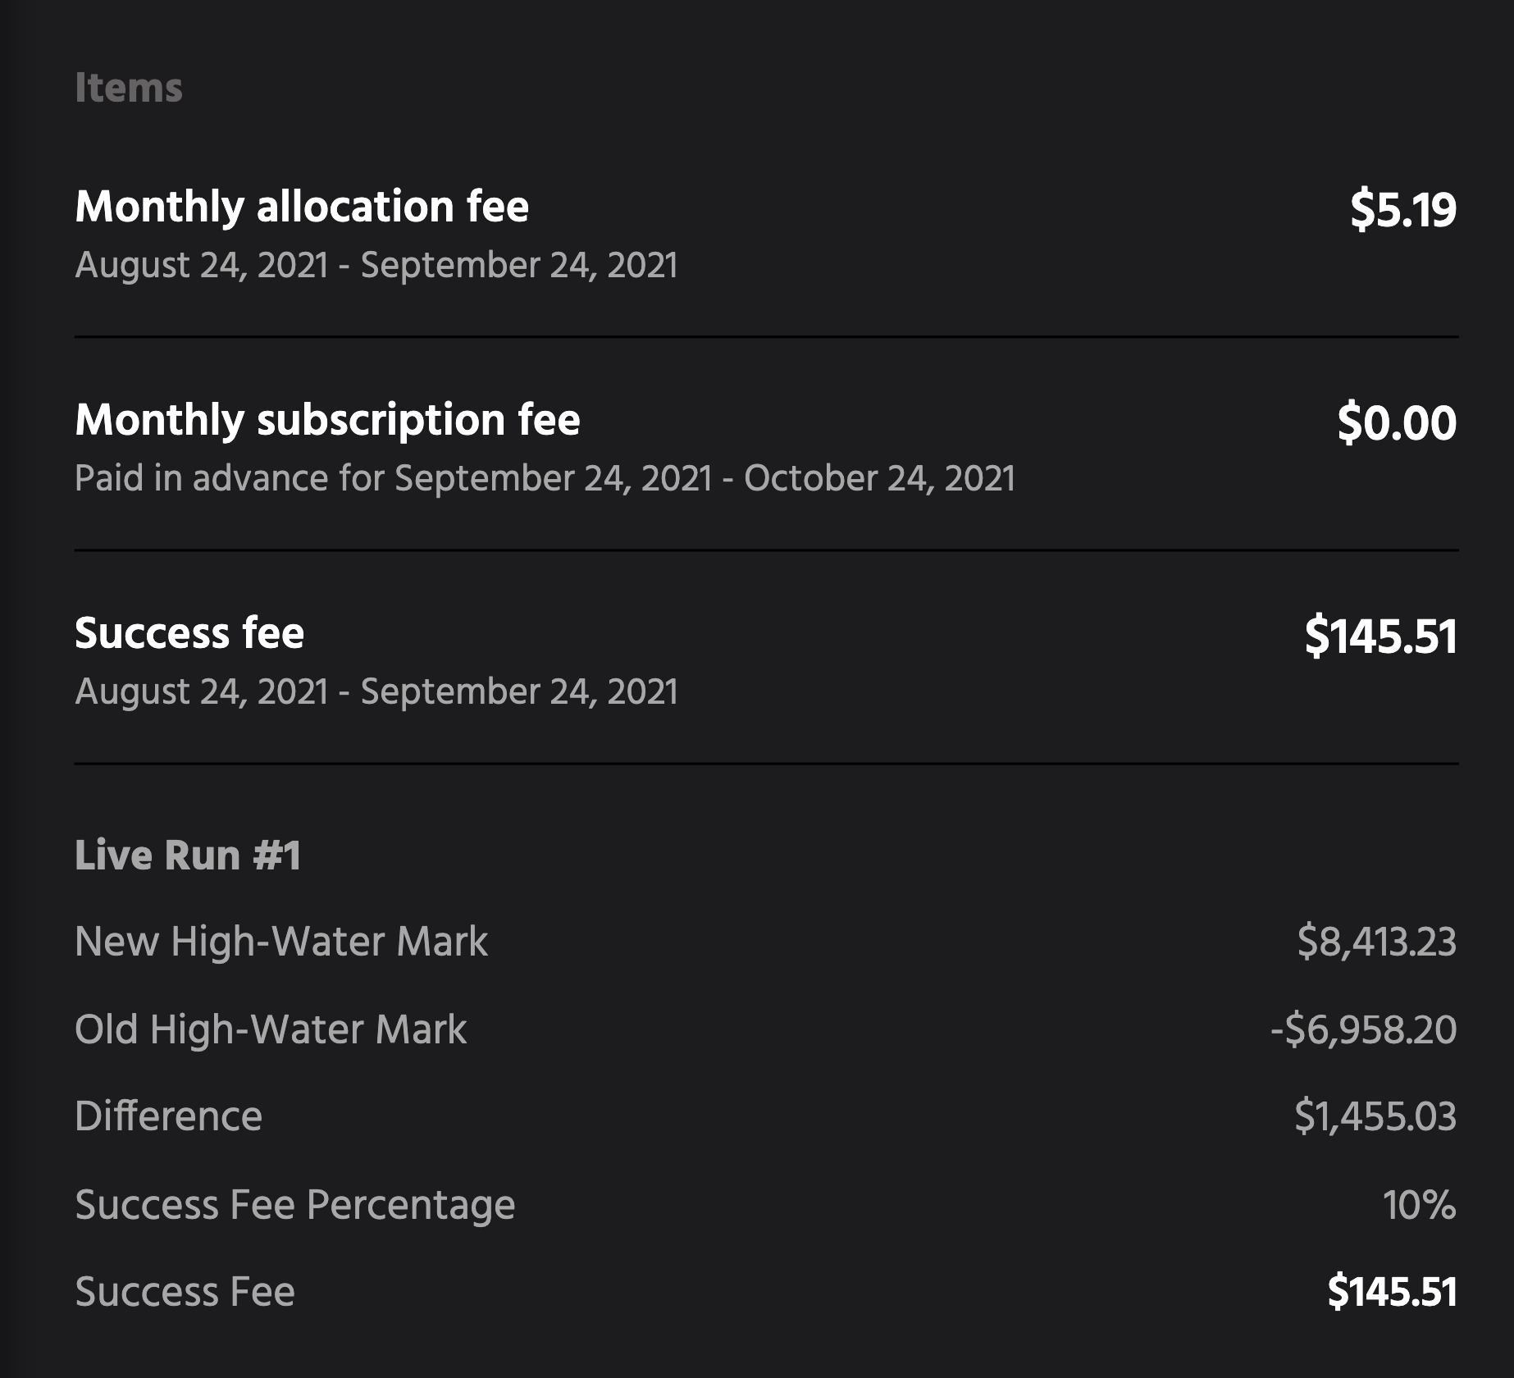
Task: Click the $5.19 allocation fee amount
Action: pos(1402,209)
